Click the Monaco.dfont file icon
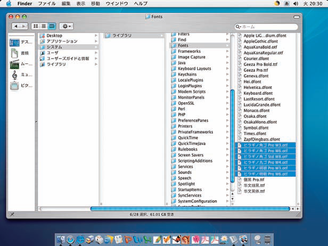The height and width of the screenshot is (246, 328). pos(240,110)
